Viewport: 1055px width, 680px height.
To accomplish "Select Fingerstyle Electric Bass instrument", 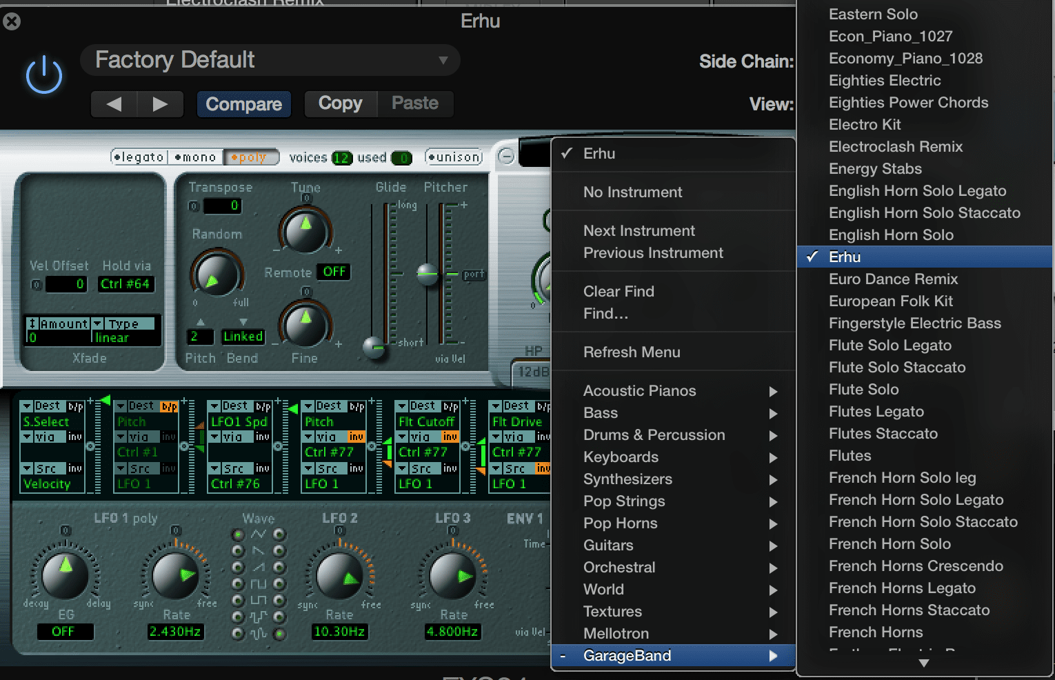I will (x=925, y=323).
